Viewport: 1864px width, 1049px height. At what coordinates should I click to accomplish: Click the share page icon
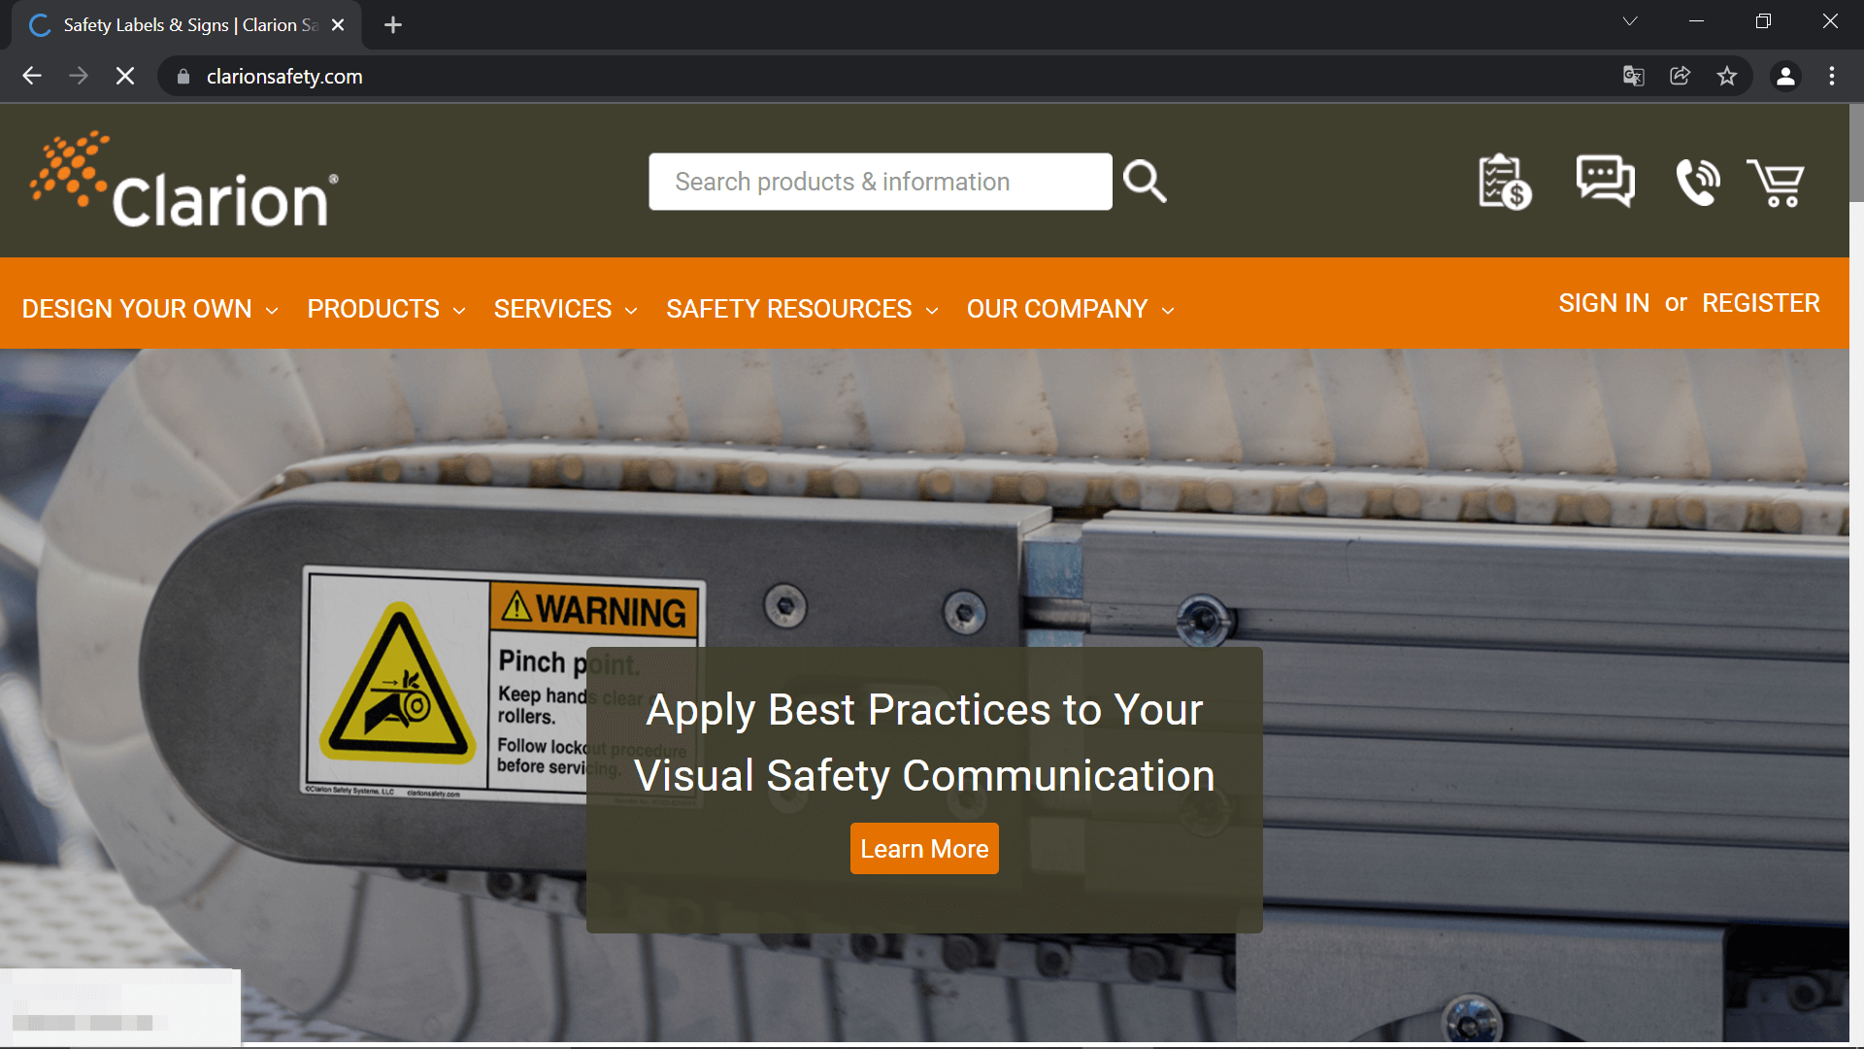[x=1680, y=76]
